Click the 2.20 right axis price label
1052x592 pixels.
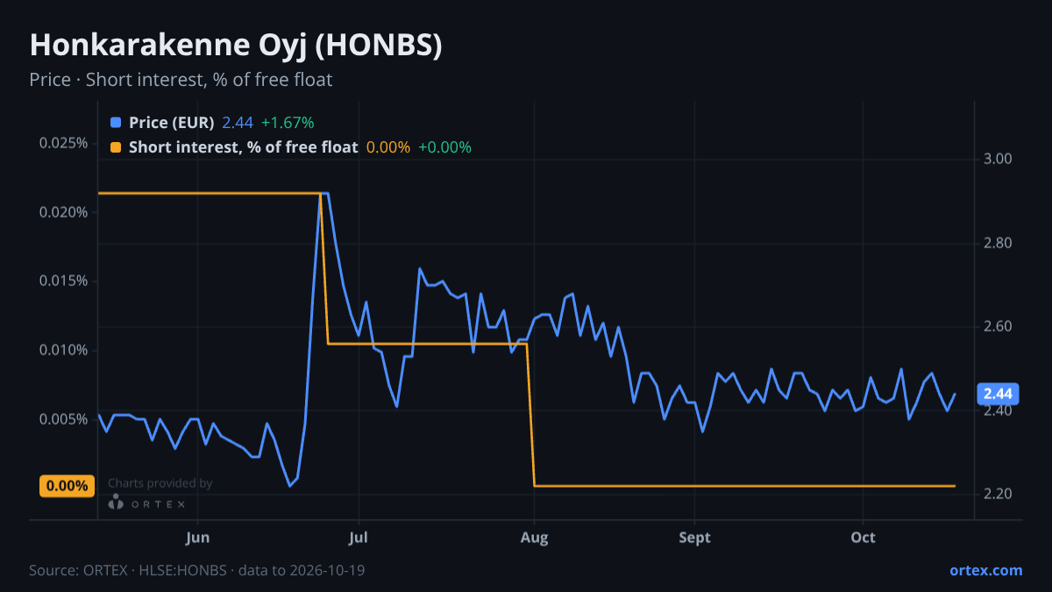[999, 495]
